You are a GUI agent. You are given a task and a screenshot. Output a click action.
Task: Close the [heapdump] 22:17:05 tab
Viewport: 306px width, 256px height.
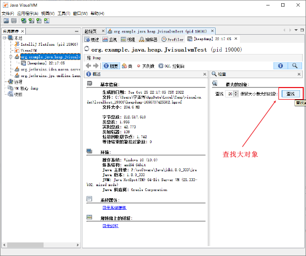(x=236, y=39)
